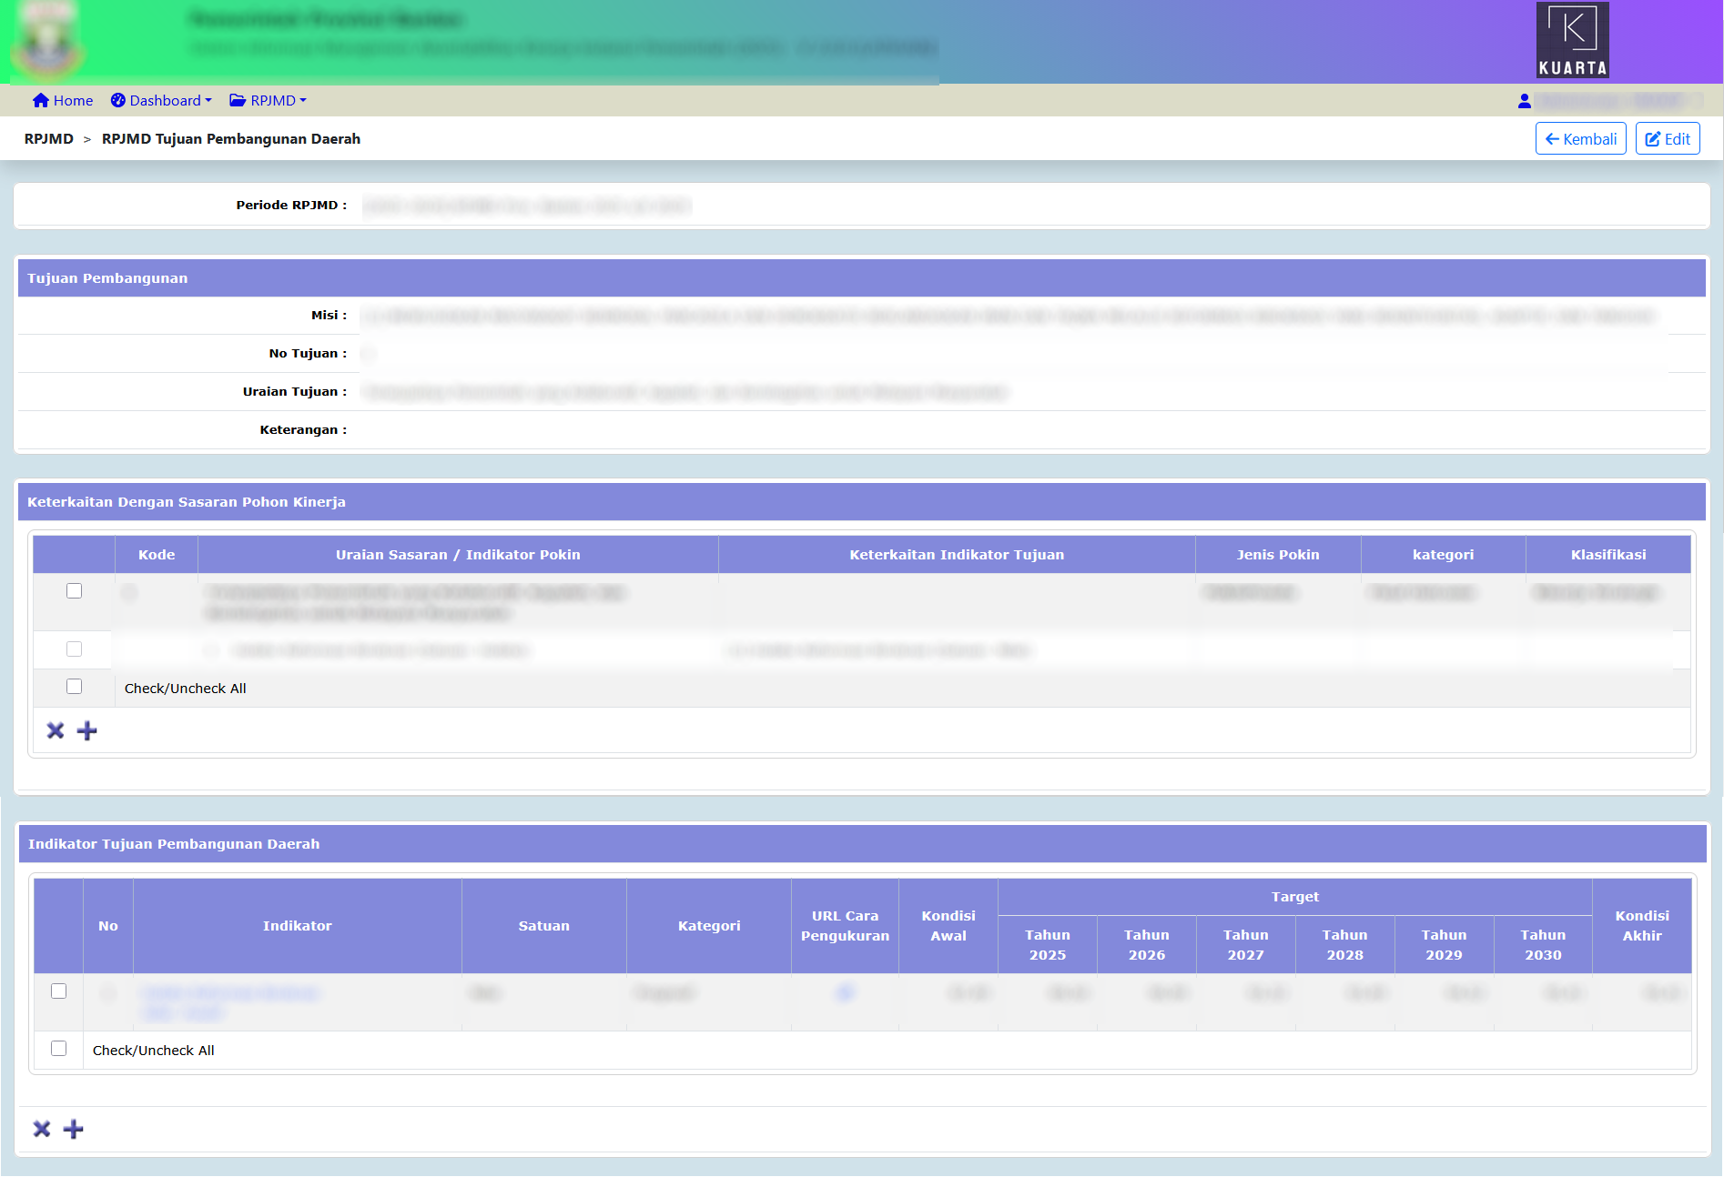Toggle Check/Uncheck All in Indikator Tujuan table

coord(59,1049)
